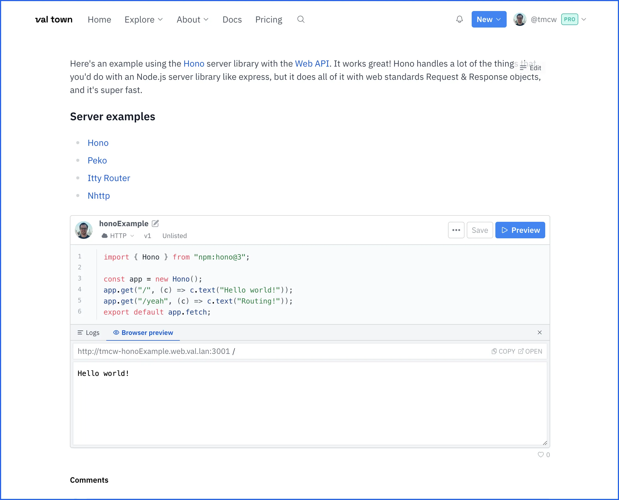Click the val town logo
Screen dimensions: 619x500
pyautogui.click(x=54, y=19)
